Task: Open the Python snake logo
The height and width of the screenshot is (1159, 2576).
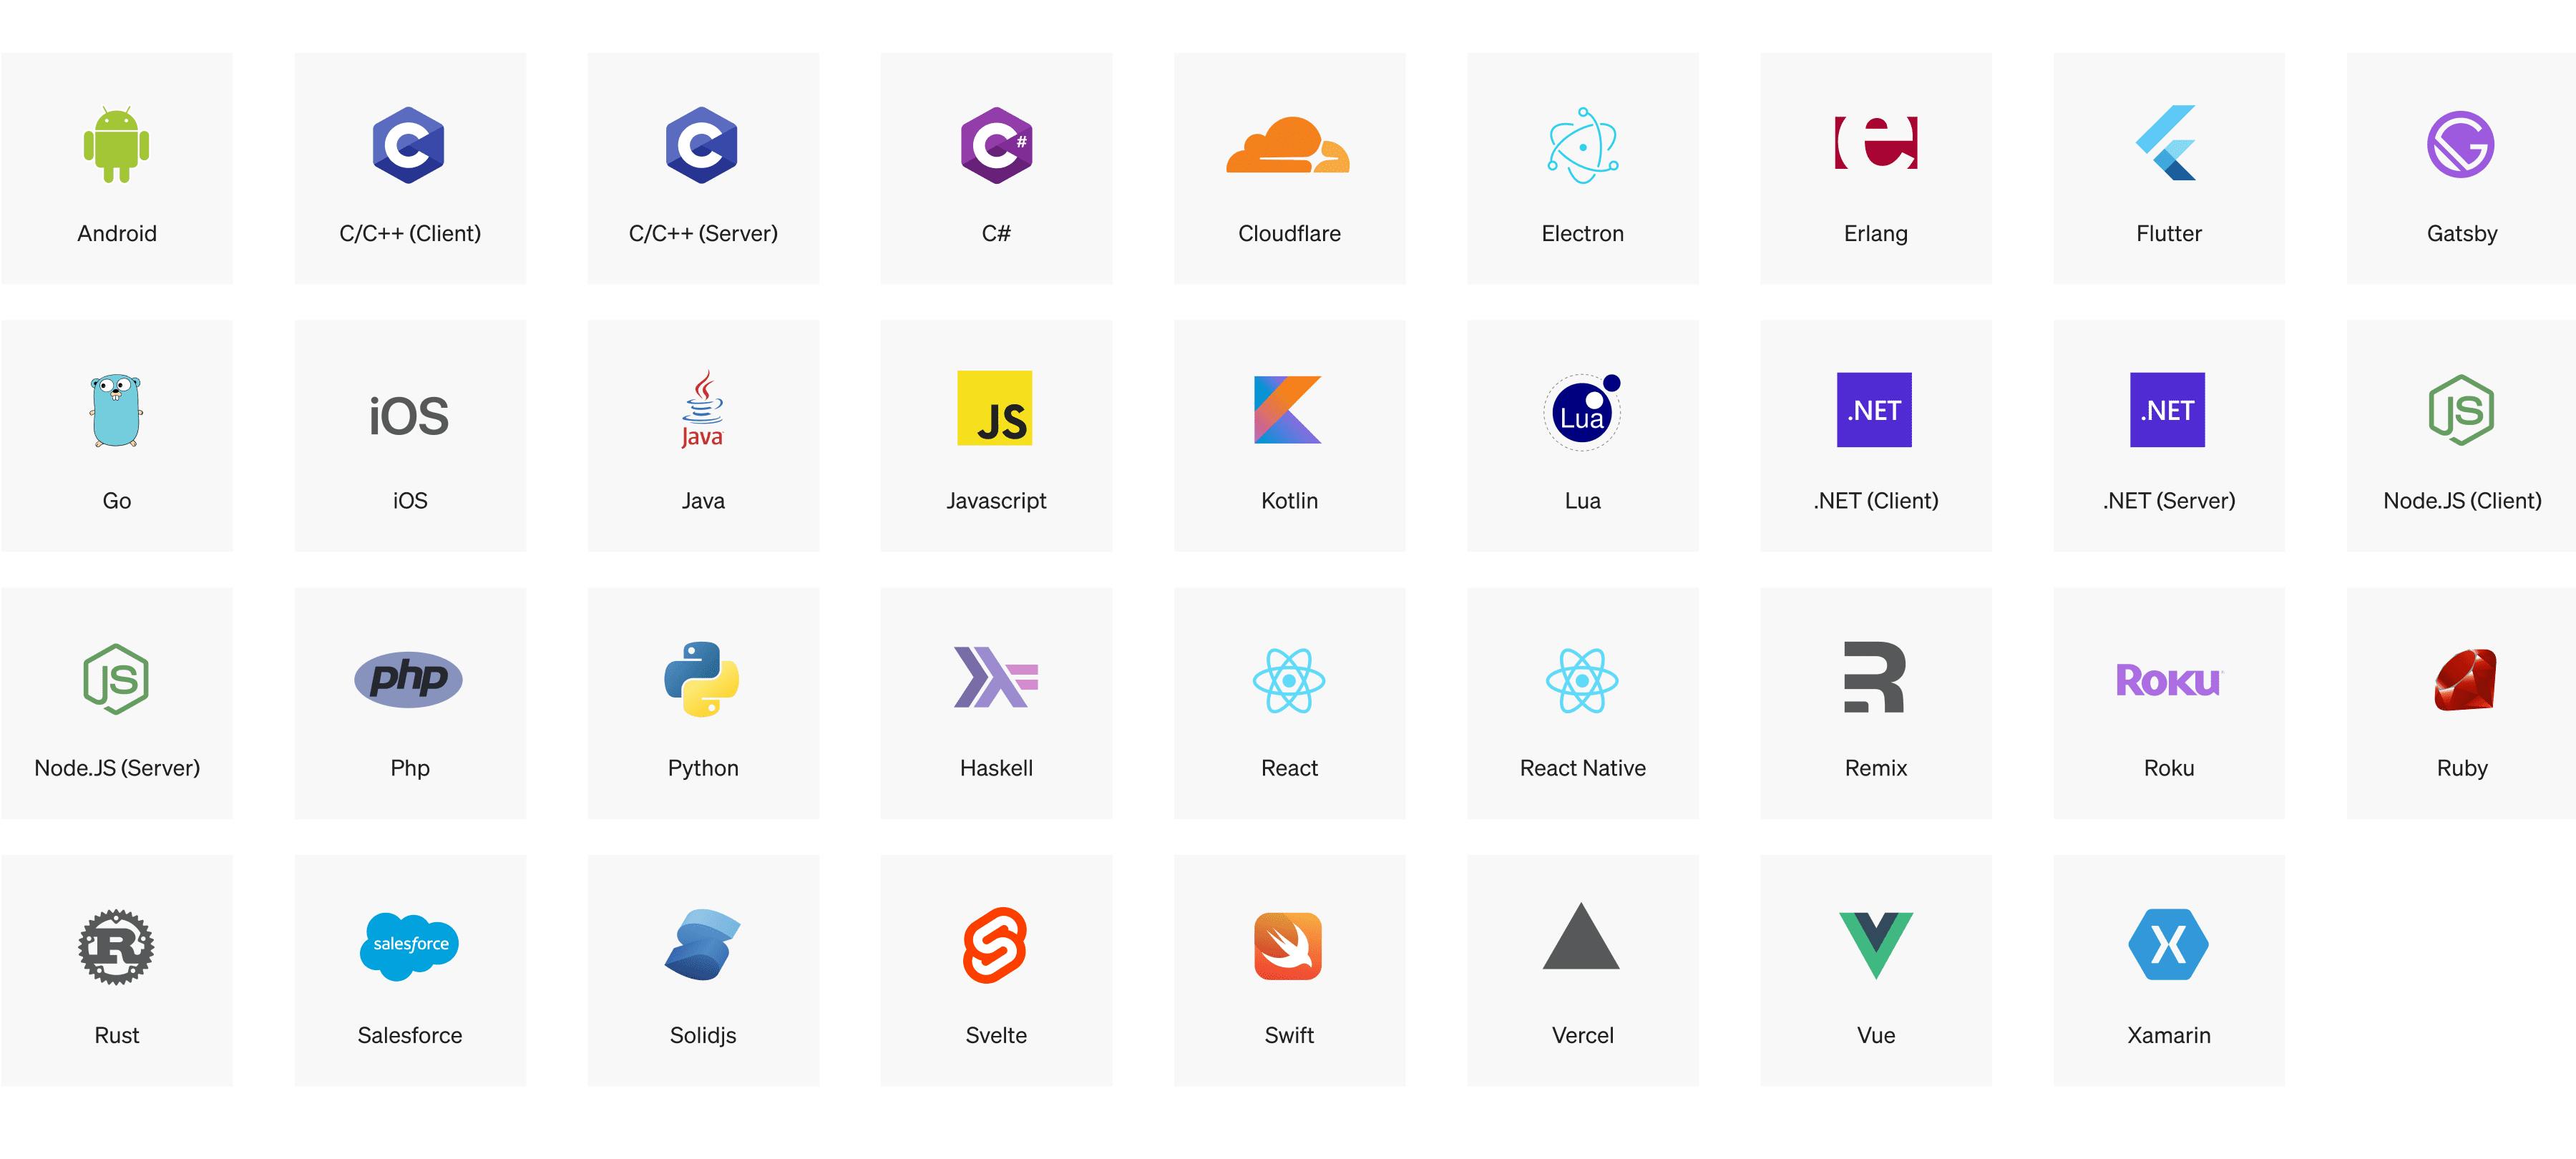Action: (702, 679)
